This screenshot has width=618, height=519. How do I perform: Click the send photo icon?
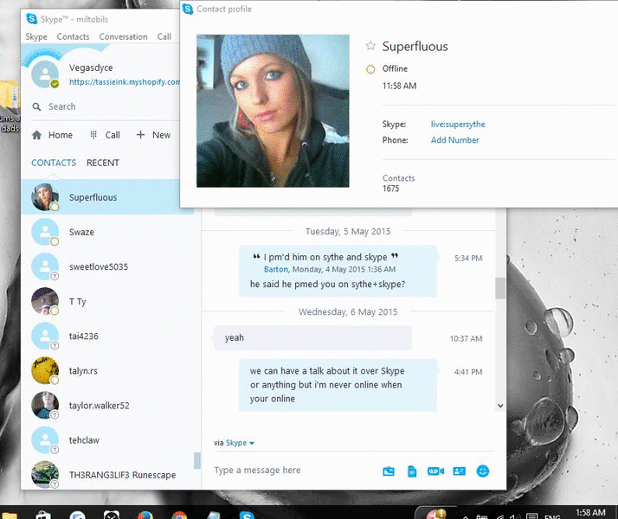(x=389, y=471)
